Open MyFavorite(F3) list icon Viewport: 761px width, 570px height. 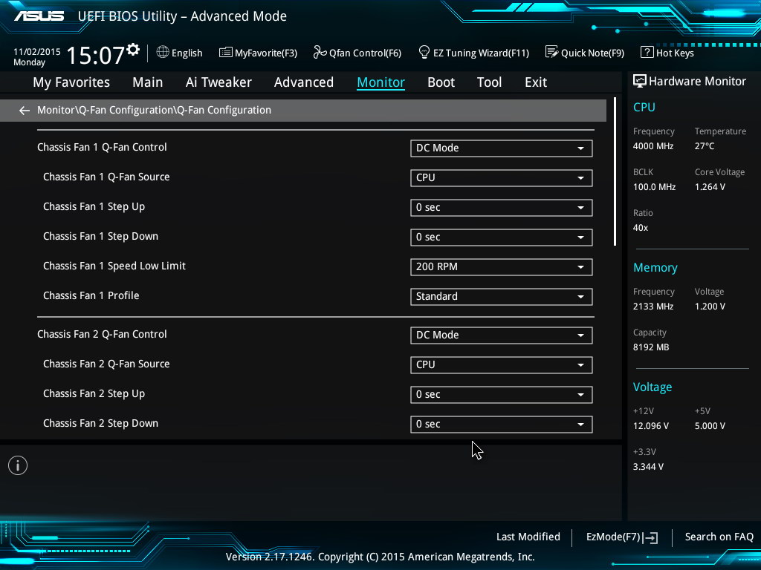point(226,53)
